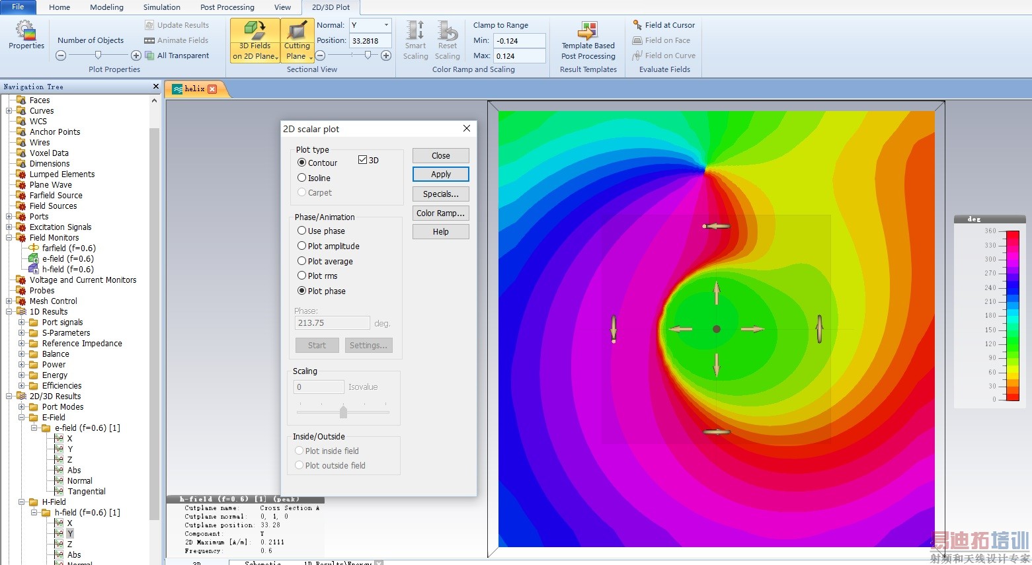Open the Normal direction dropdown
This screenshot has width=1032, height=565.
click(386, 25)
